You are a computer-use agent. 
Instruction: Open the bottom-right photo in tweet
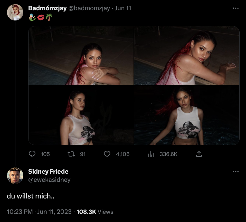click(x=187, y=115)
